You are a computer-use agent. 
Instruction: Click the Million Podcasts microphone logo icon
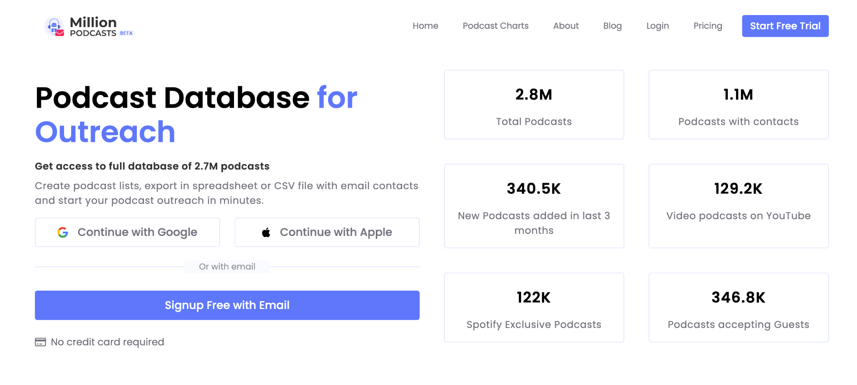[x=54, y=26]
